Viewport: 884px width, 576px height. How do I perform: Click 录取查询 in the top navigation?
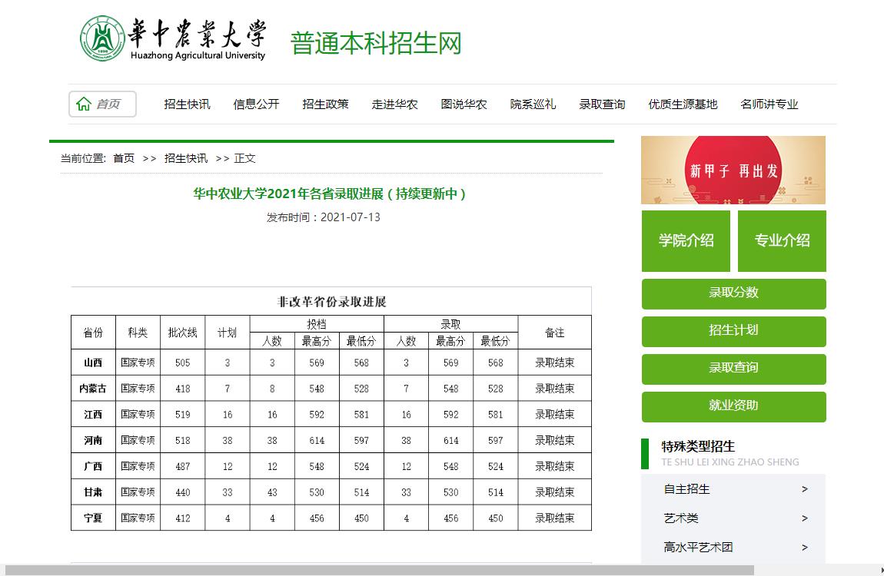coord(602,104)
